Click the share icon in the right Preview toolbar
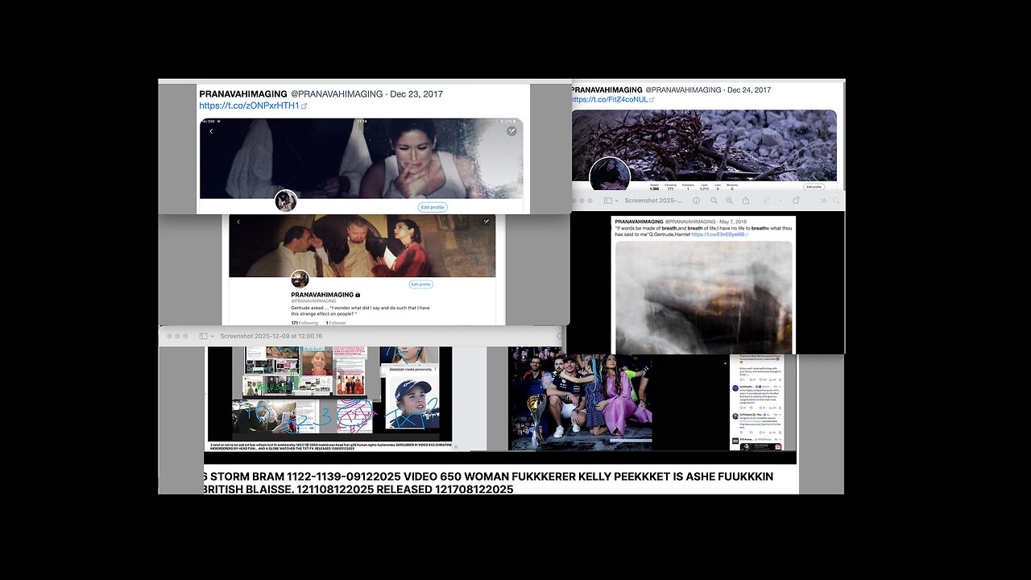The width and height of the screenshot is (1031, 580). tap(746, 201)
